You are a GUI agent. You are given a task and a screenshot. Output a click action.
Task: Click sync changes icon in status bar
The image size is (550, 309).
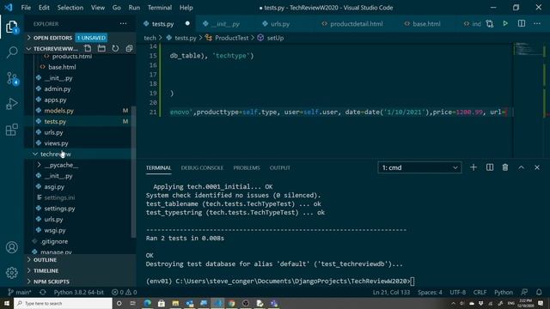43,292
